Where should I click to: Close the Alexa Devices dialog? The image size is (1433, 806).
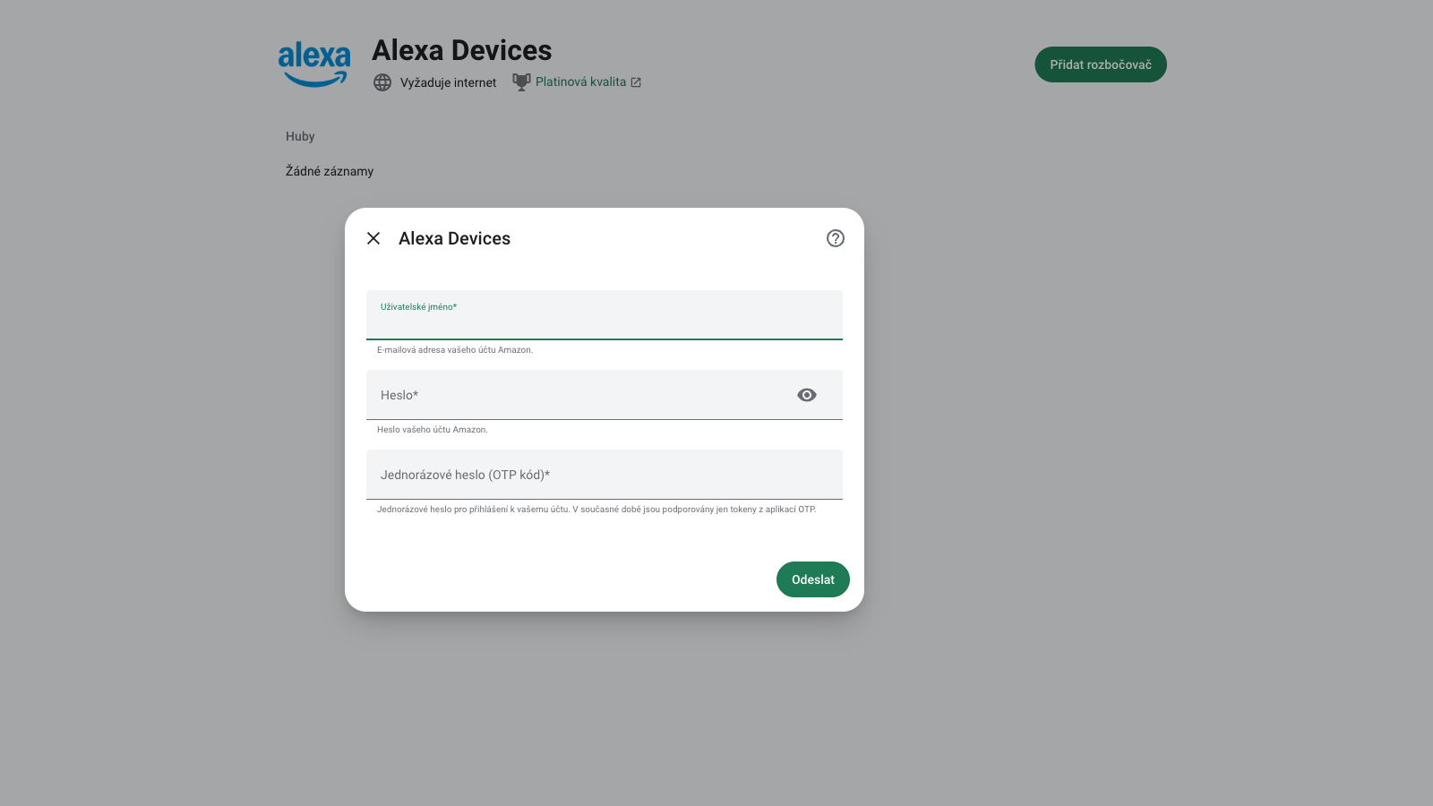[x=373, y=238]
